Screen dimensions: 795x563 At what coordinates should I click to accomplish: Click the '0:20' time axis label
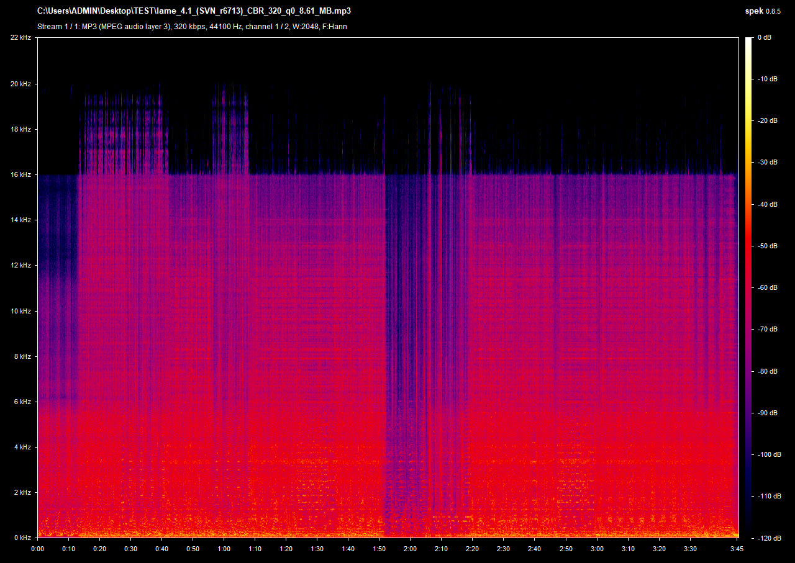99,549
